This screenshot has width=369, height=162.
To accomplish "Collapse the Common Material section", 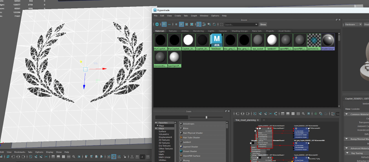I will [x=347, y=114].
